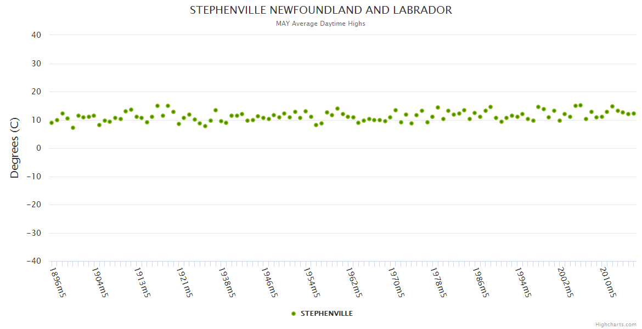Click the Degrees (C) axis title
The image size is (642, 329).
click(x=15, y=148)
